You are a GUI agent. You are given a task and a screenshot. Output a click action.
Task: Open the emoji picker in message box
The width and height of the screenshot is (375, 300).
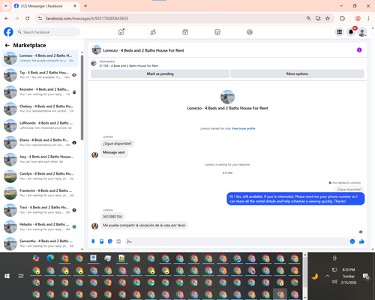tap(352, 241)
